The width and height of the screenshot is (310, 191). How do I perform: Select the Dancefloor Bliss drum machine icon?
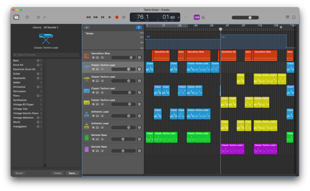pyautogui.click(x=87, y=56)
